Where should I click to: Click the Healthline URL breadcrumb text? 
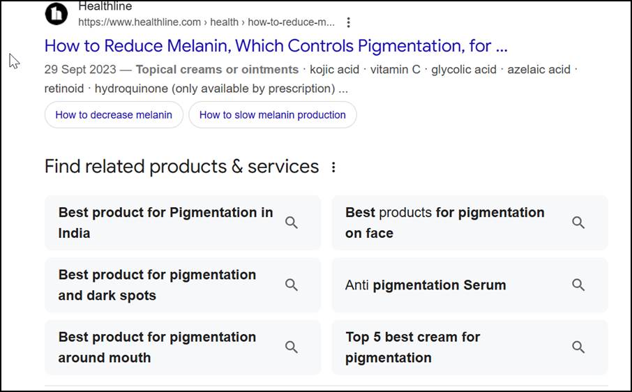tap(206, 22)
